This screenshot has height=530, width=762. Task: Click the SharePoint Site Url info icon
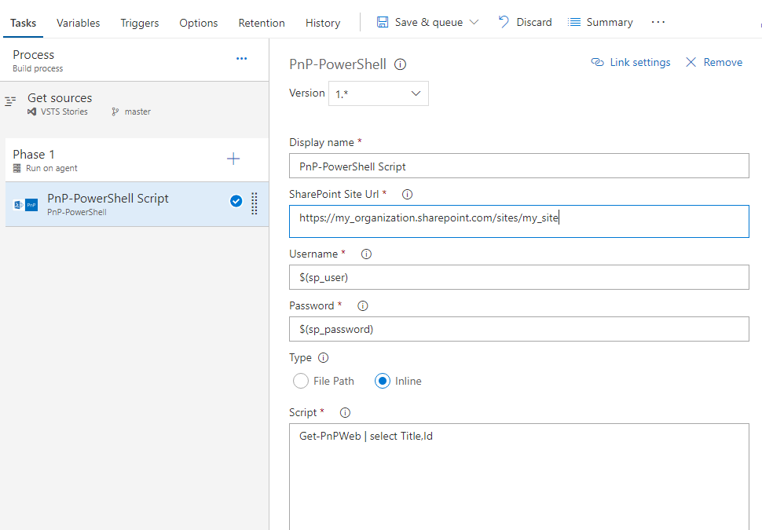coord(407,194)
